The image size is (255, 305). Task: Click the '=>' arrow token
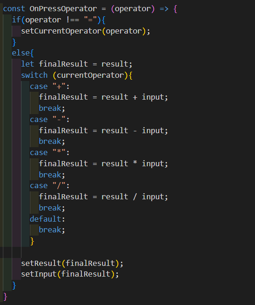[164, 9]
